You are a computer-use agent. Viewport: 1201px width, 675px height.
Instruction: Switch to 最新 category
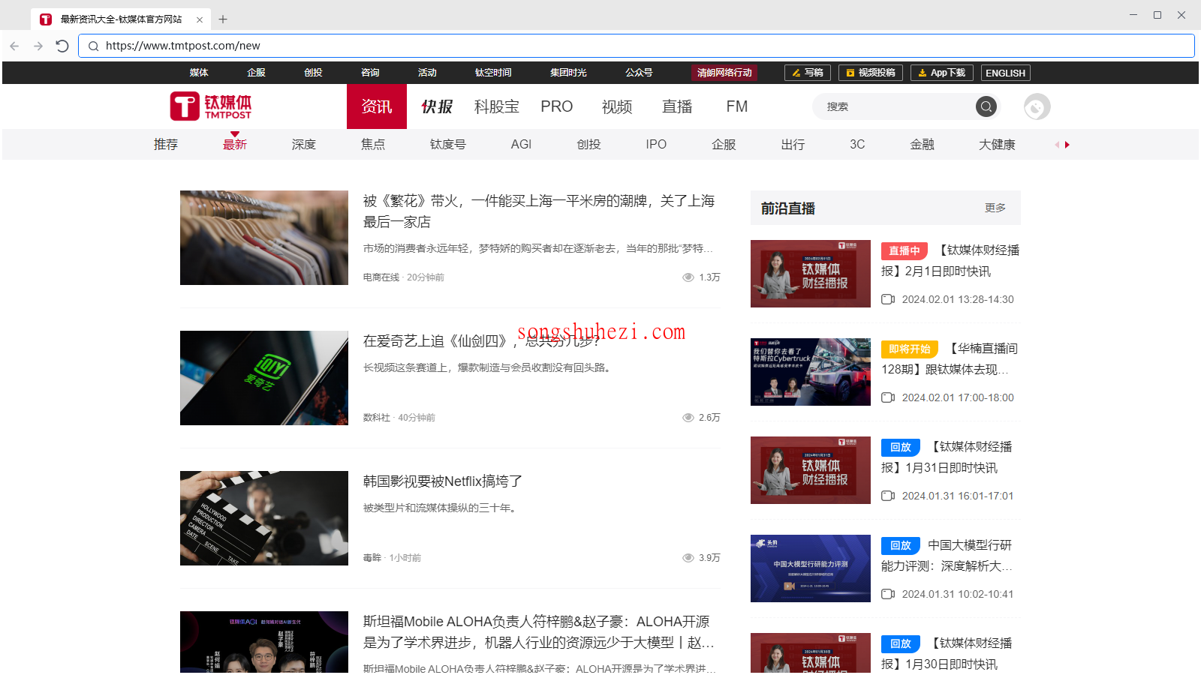235,145
